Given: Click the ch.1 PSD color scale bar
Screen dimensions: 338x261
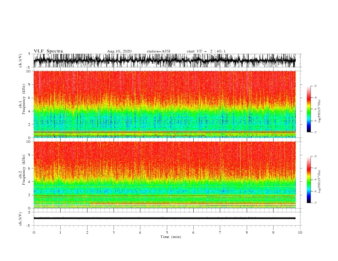Looking at the screenshot, I should [309, 109].
